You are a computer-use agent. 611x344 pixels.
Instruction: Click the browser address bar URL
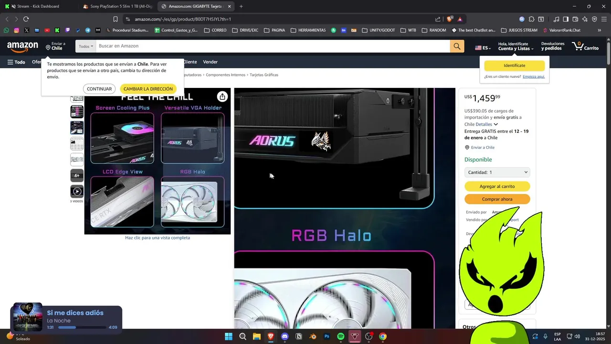tap(183, 19)
